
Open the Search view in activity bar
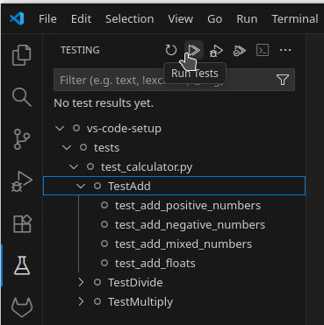coord(22,97)
